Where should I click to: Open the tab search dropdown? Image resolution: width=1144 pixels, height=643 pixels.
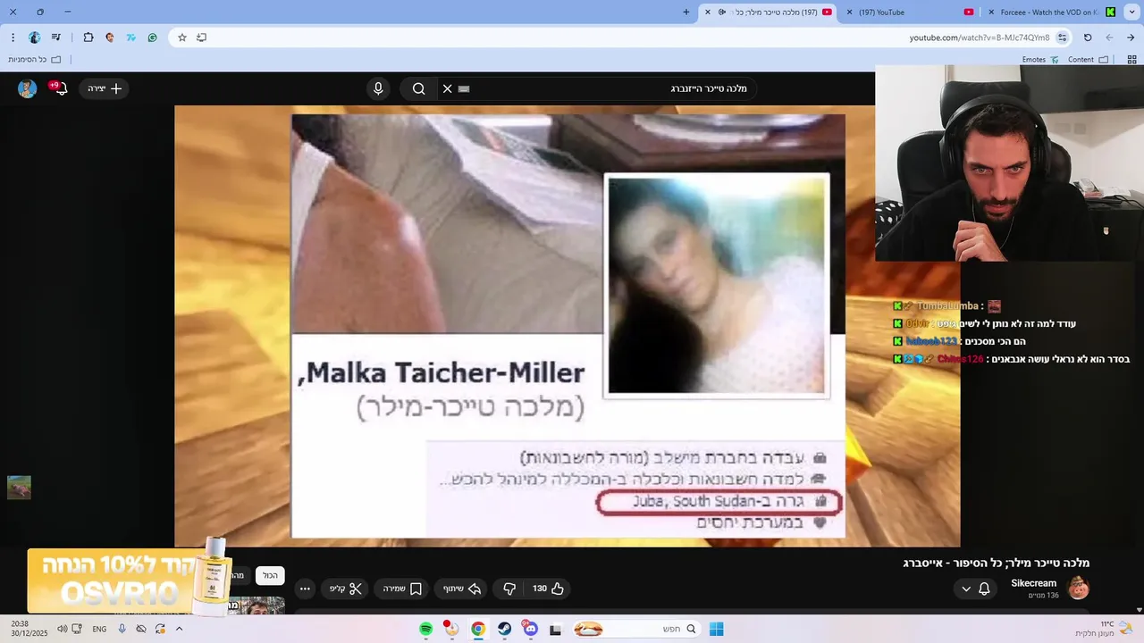[x=1131, y=12]
